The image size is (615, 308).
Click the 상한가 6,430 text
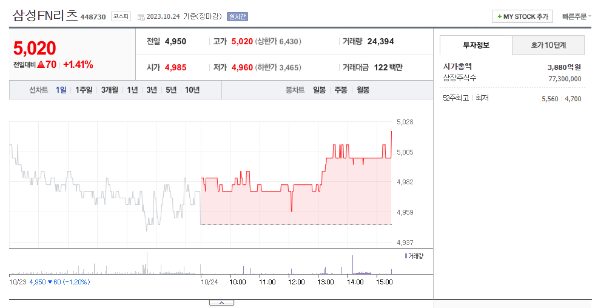[278, 41]
